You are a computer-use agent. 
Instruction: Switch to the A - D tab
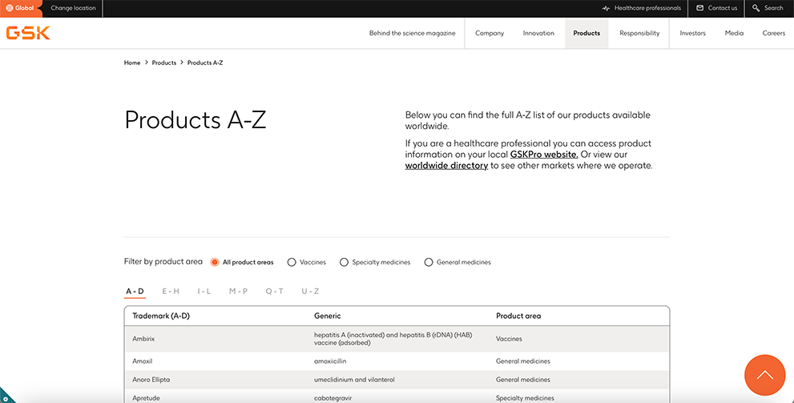(135, 292)
